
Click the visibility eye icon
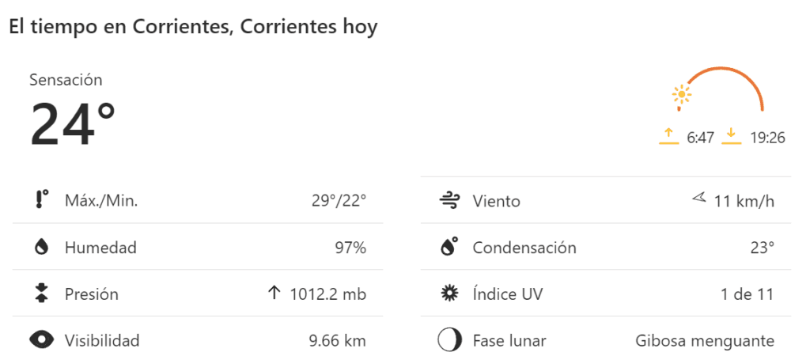(42, 341)
